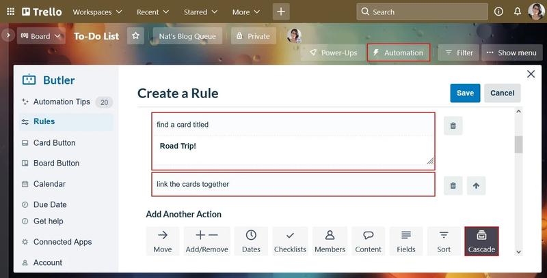Star the To-Do List board
547x278 pixels.
(x=135, y=36)
